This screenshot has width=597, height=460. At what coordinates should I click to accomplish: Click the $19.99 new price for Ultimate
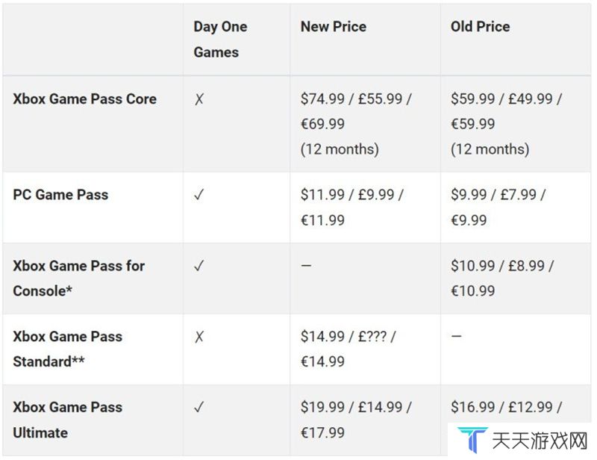coord(322,407)
